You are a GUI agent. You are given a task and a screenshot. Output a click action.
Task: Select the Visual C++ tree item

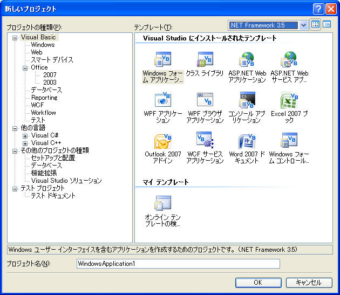(x=46, y=143)
